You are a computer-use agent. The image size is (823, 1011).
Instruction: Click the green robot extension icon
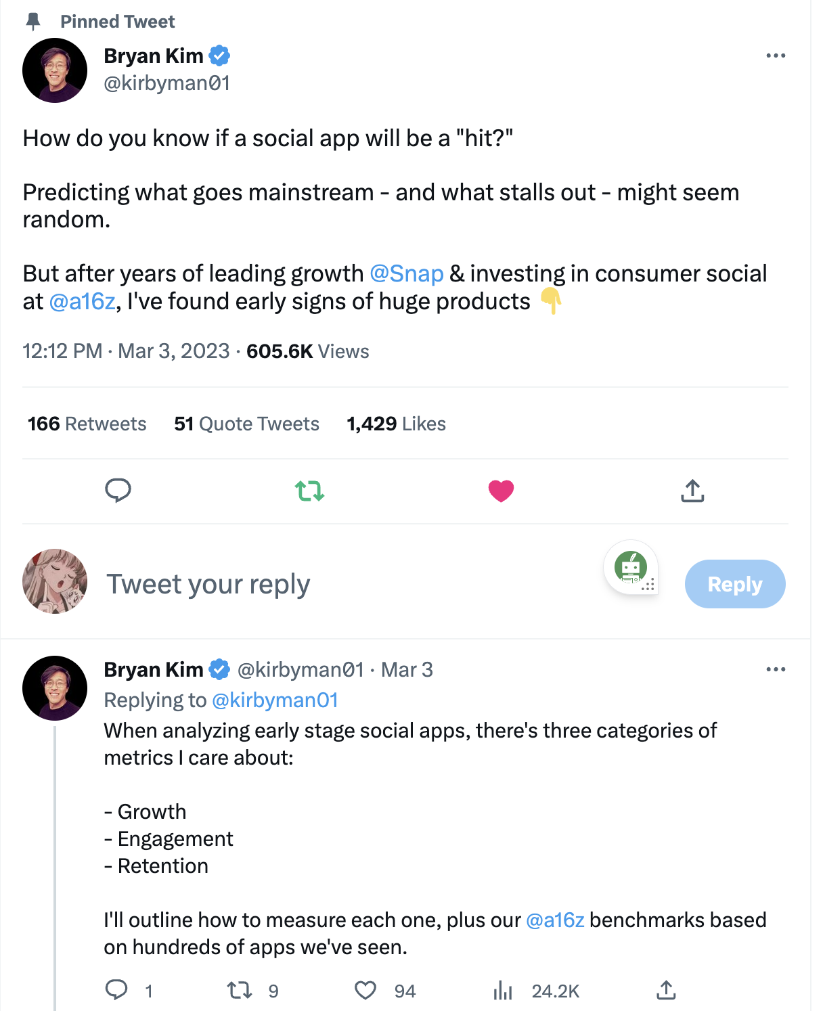[631, 567]
